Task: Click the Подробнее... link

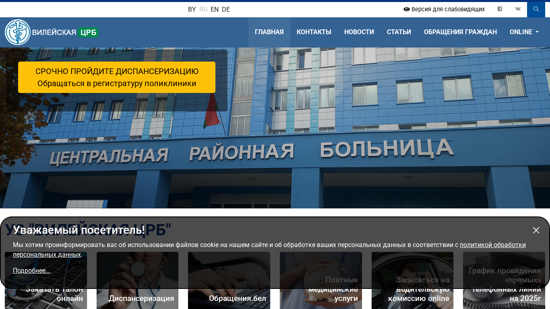Action: [x=31, y=270]
